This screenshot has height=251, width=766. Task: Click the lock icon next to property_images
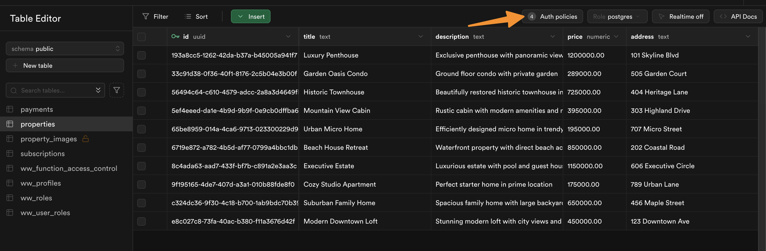click(x=85, y=139)
